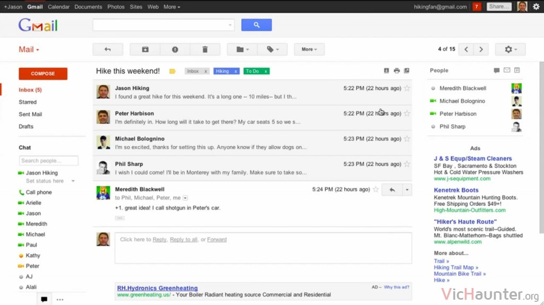Image resolution: width=544 pixels, height=305 pixels.
Task: Remove the Hiking label with its x
Action: (x=235, y=72)
